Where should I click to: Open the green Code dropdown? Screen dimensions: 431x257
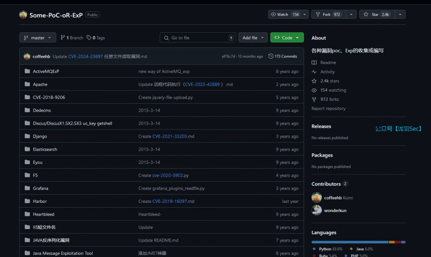click(287, 37)
